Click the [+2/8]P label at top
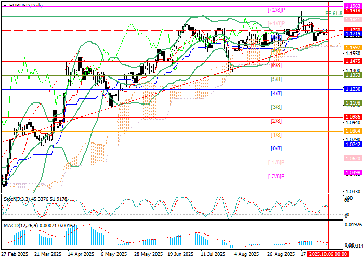Screen dimensions: 364x260 pyautogui.click(x=277, y=10)
